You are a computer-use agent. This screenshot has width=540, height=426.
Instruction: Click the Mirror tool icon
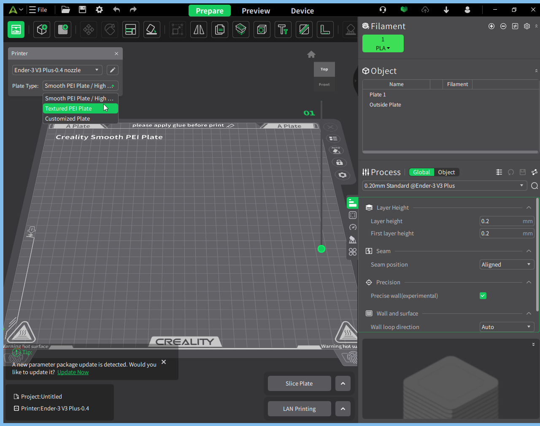(x=199, y=30)
